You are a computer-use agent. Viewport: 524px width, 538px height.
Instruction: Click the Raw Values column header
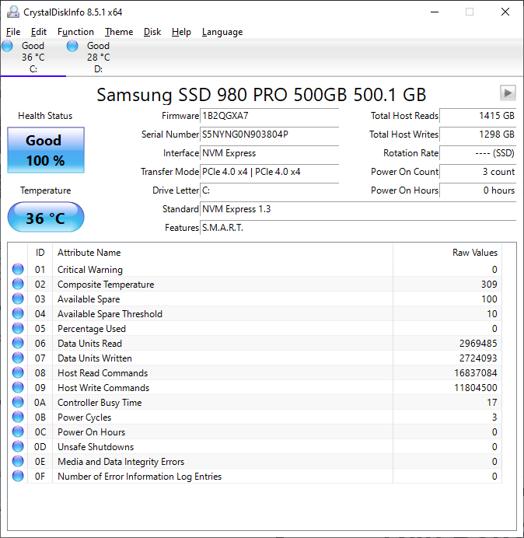click(x=448, y=253)
